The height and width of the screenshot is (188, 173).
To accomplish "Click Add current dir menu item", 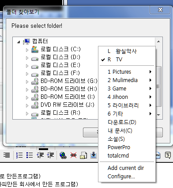I will coord(127,168).
